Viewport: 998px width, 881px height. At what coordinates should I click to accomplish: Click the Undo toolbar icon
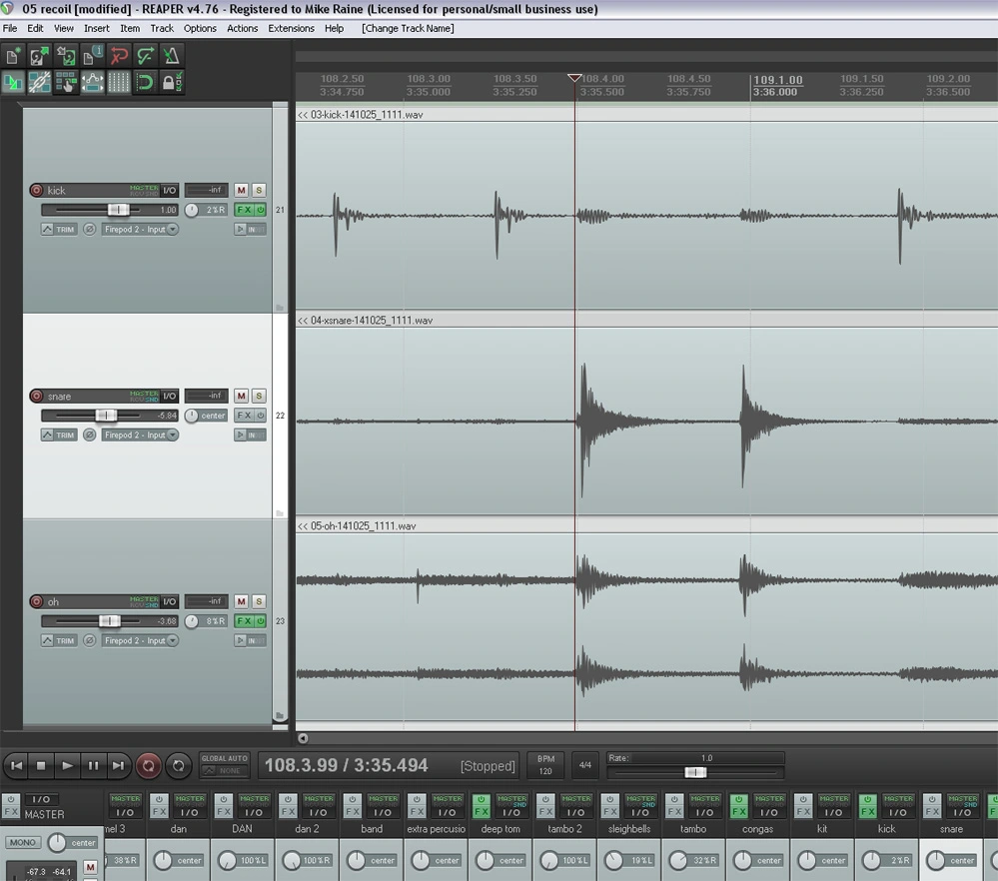pos(119,56)
